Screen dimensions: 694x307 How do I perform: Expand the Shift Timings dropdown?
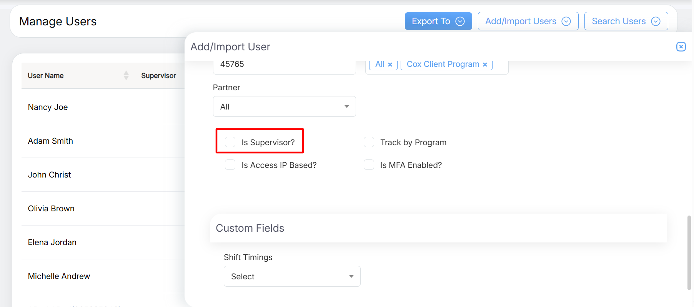tap(292, 276)
